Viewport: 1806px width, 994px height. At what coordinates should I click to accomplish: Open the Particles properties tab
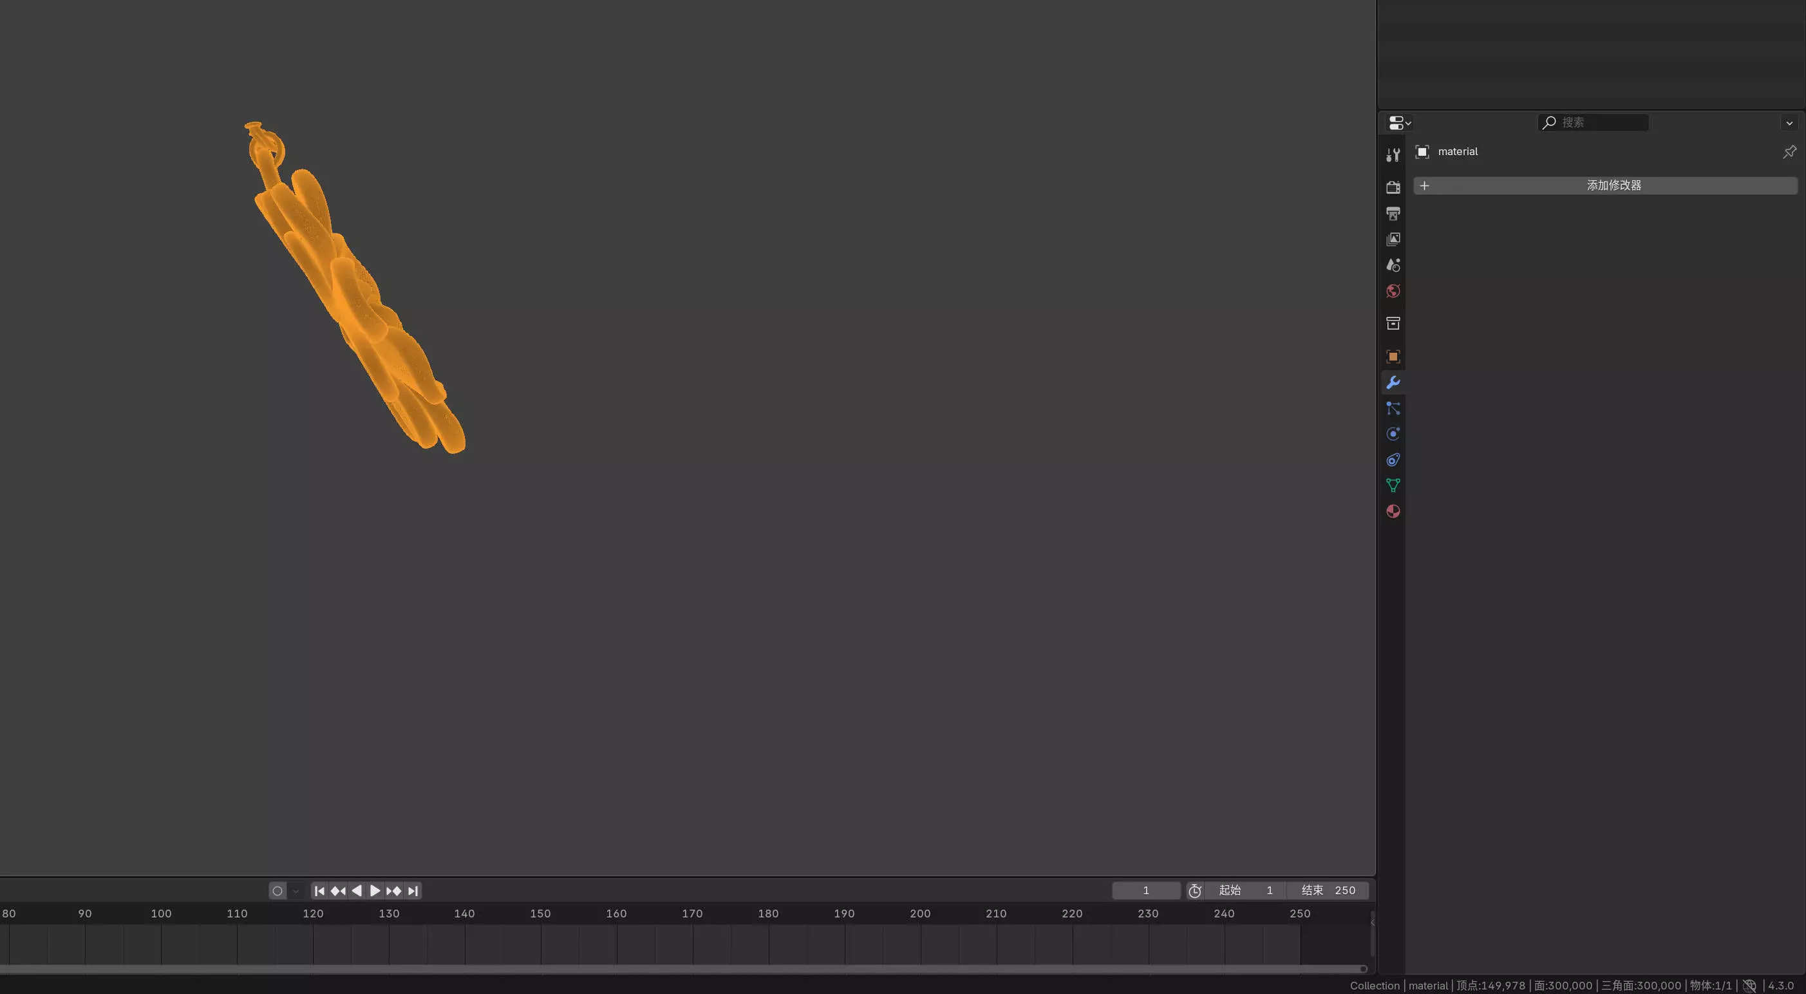(x=1393, y=409)
